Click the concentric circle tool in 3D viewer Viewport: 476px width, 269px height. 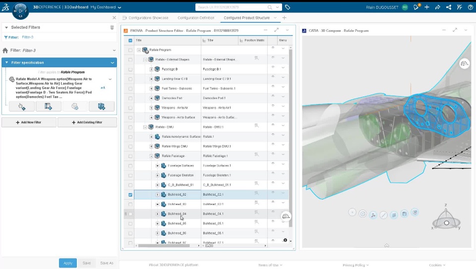coord(362,214)
